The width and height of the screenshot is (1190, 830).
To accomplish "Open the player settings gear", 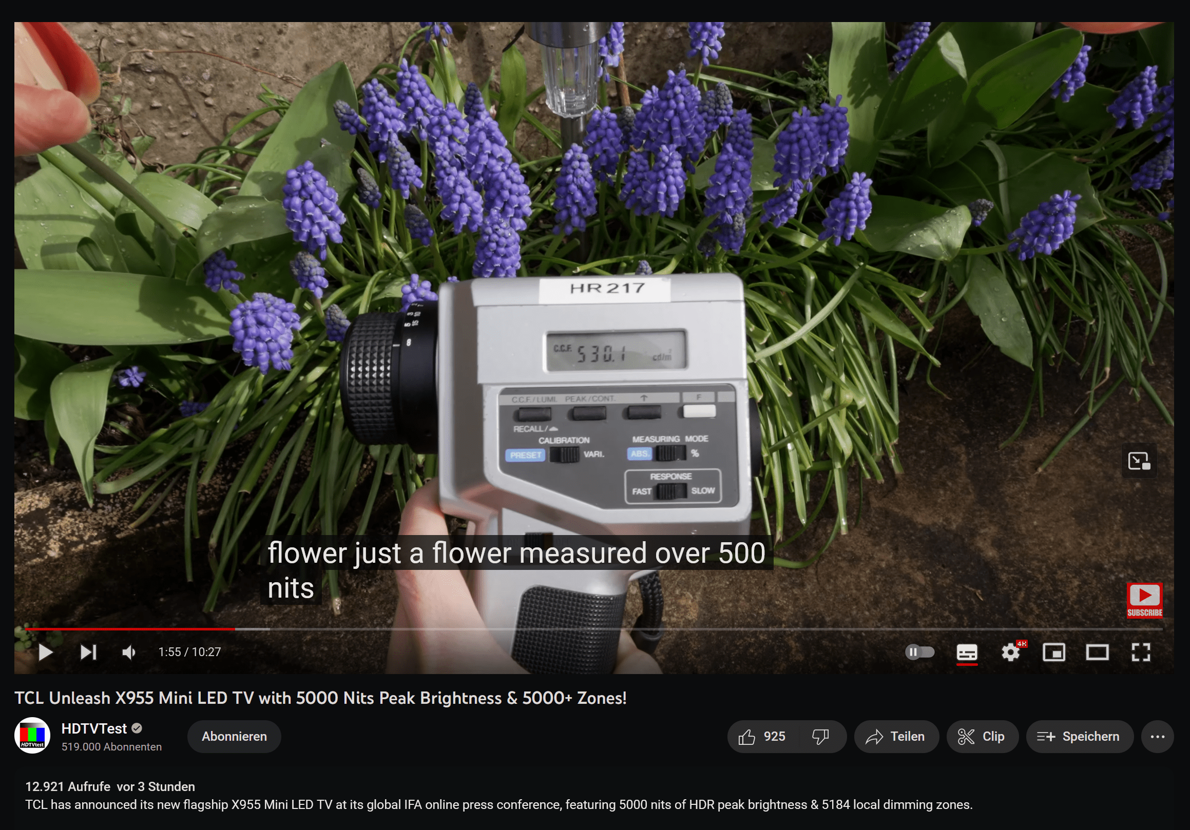I will pos(1011,652).
